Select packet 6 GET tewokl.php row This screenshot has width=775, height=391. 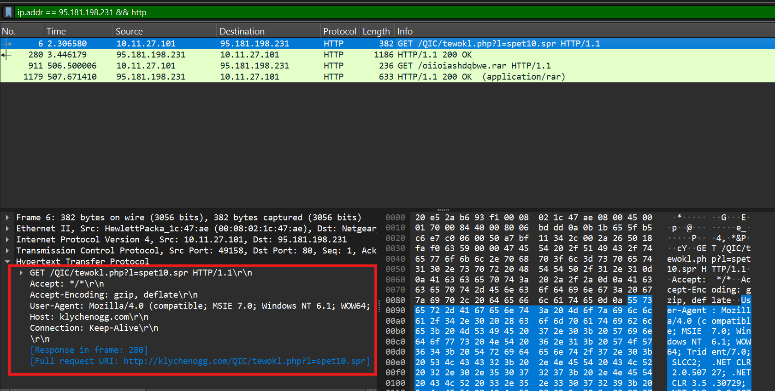[x=387, y=44]
